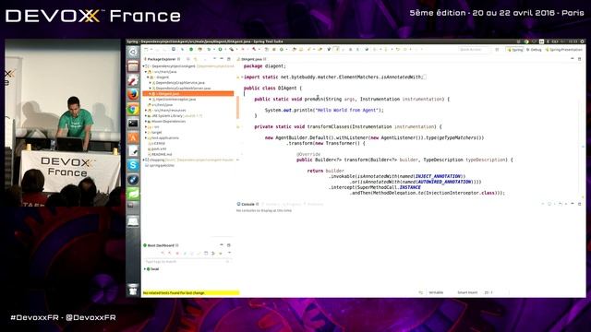Open the Terminal from the dock

tap(133, 123)
